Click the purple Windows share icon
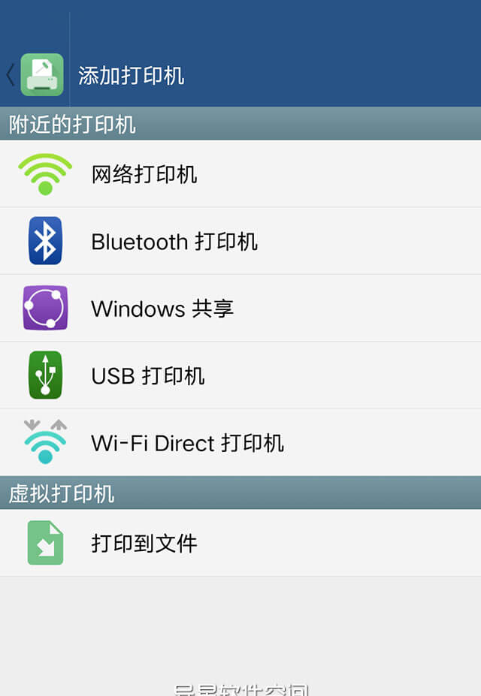The height and width of the screenshot is (696, 481). (45, 308)
